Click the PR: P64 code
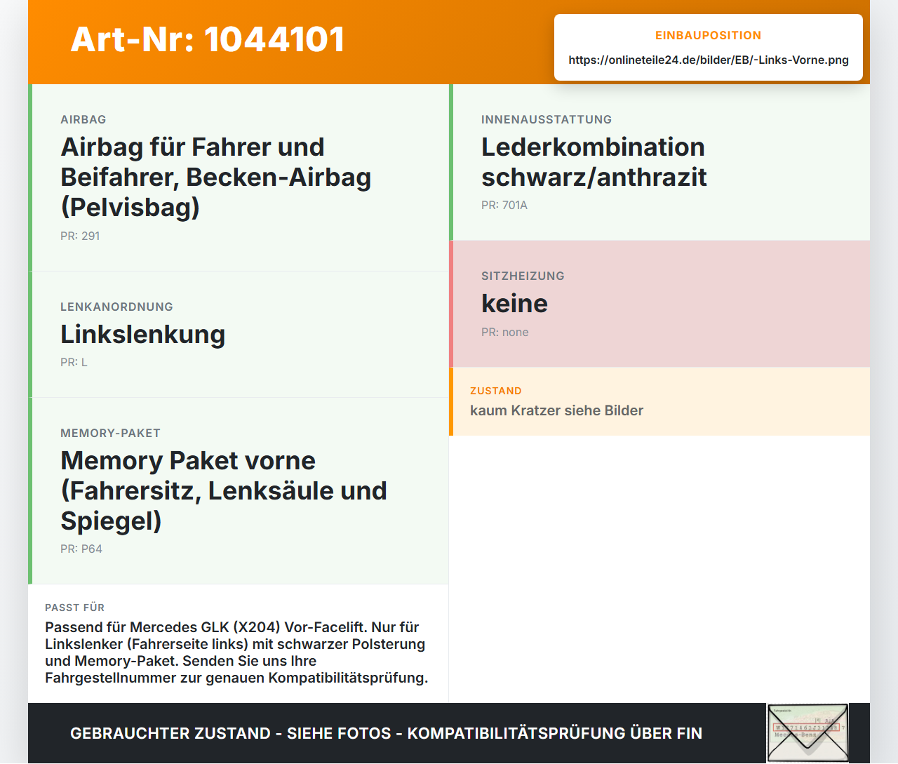This screenshot has width=898, height=764. (x=81, y=549)
